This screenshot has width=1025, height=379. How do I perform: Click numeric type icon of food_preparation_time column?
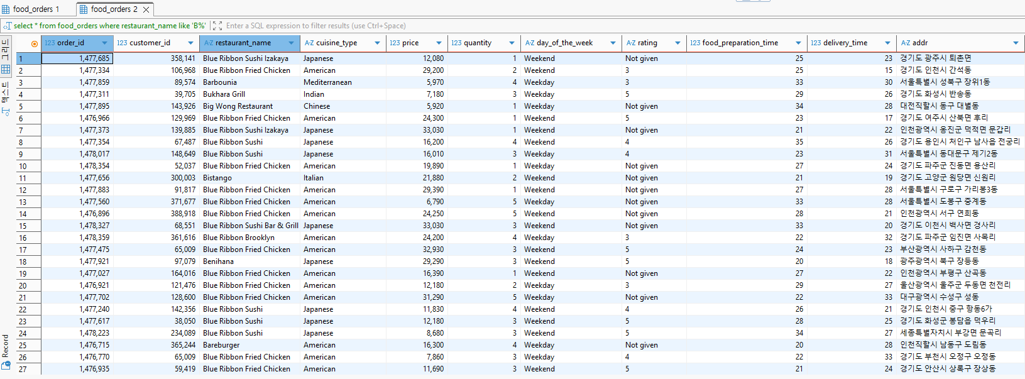click(x=695, y=43)
